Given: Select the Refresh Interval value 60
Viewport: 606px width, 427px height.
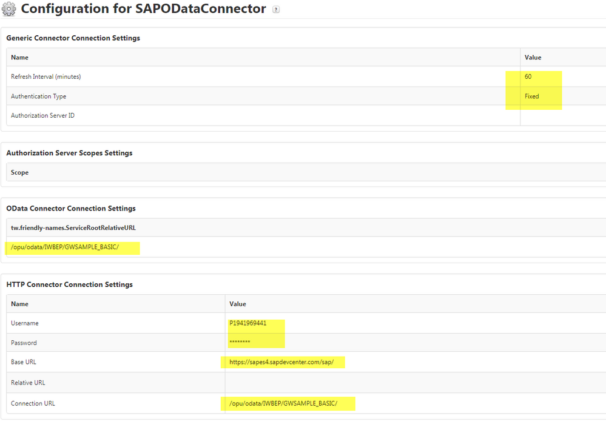Looking at the screenshot, I should click(528, 76).
